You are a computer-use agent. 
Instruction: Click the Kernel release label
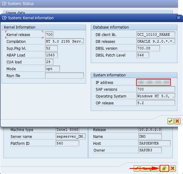click(x=18, y=35)
